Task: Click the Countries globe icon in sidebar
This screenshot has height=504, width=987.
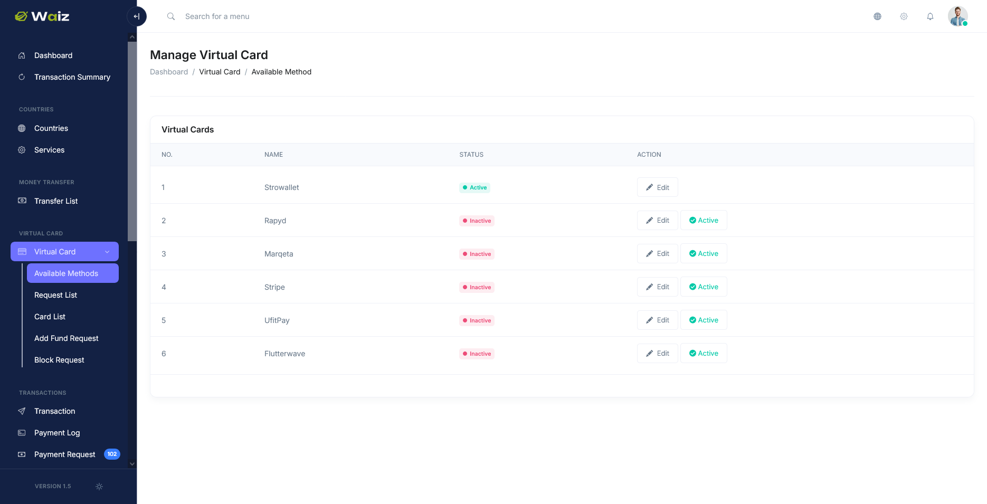Action: [x=22, y=128]
